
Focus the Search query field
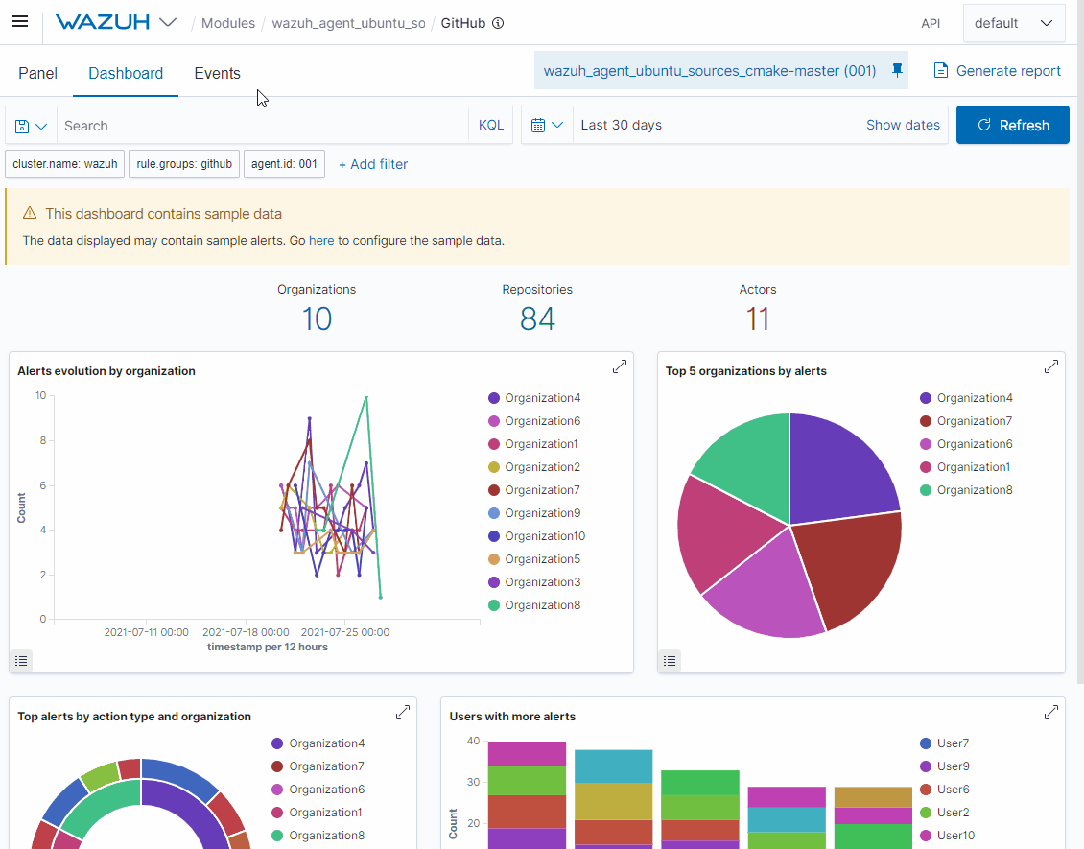(263, 126)
